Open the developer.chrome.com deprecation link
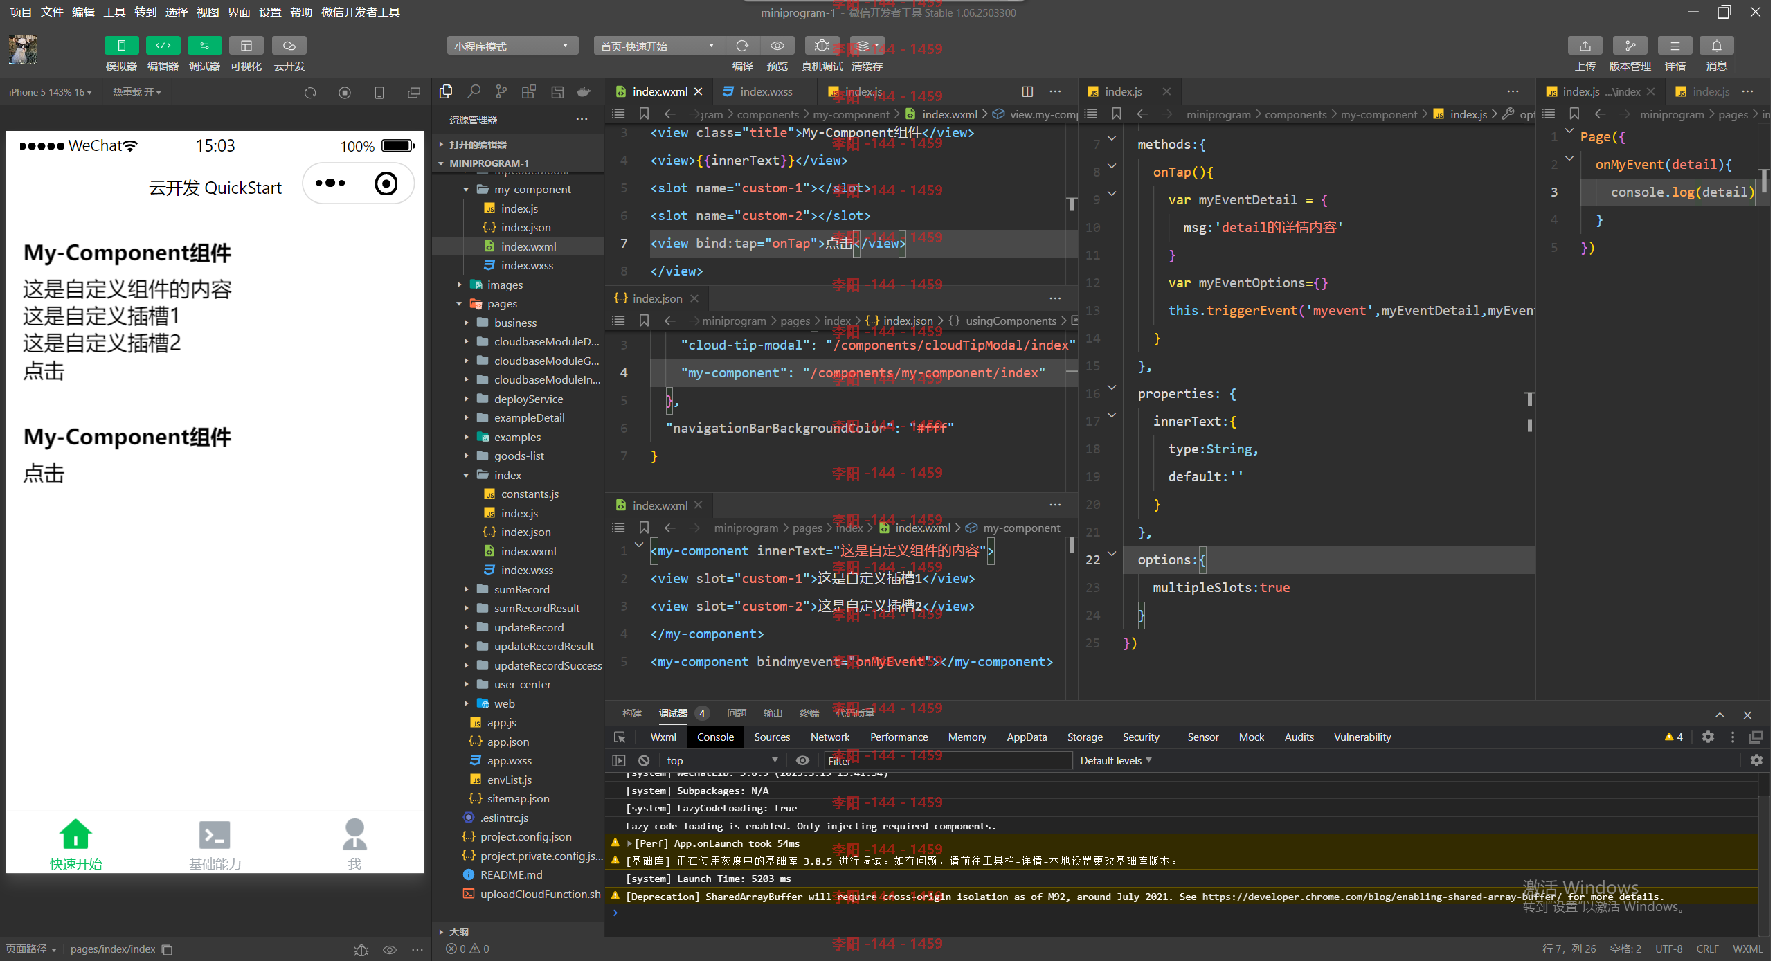 click(x=1382, y=897)
